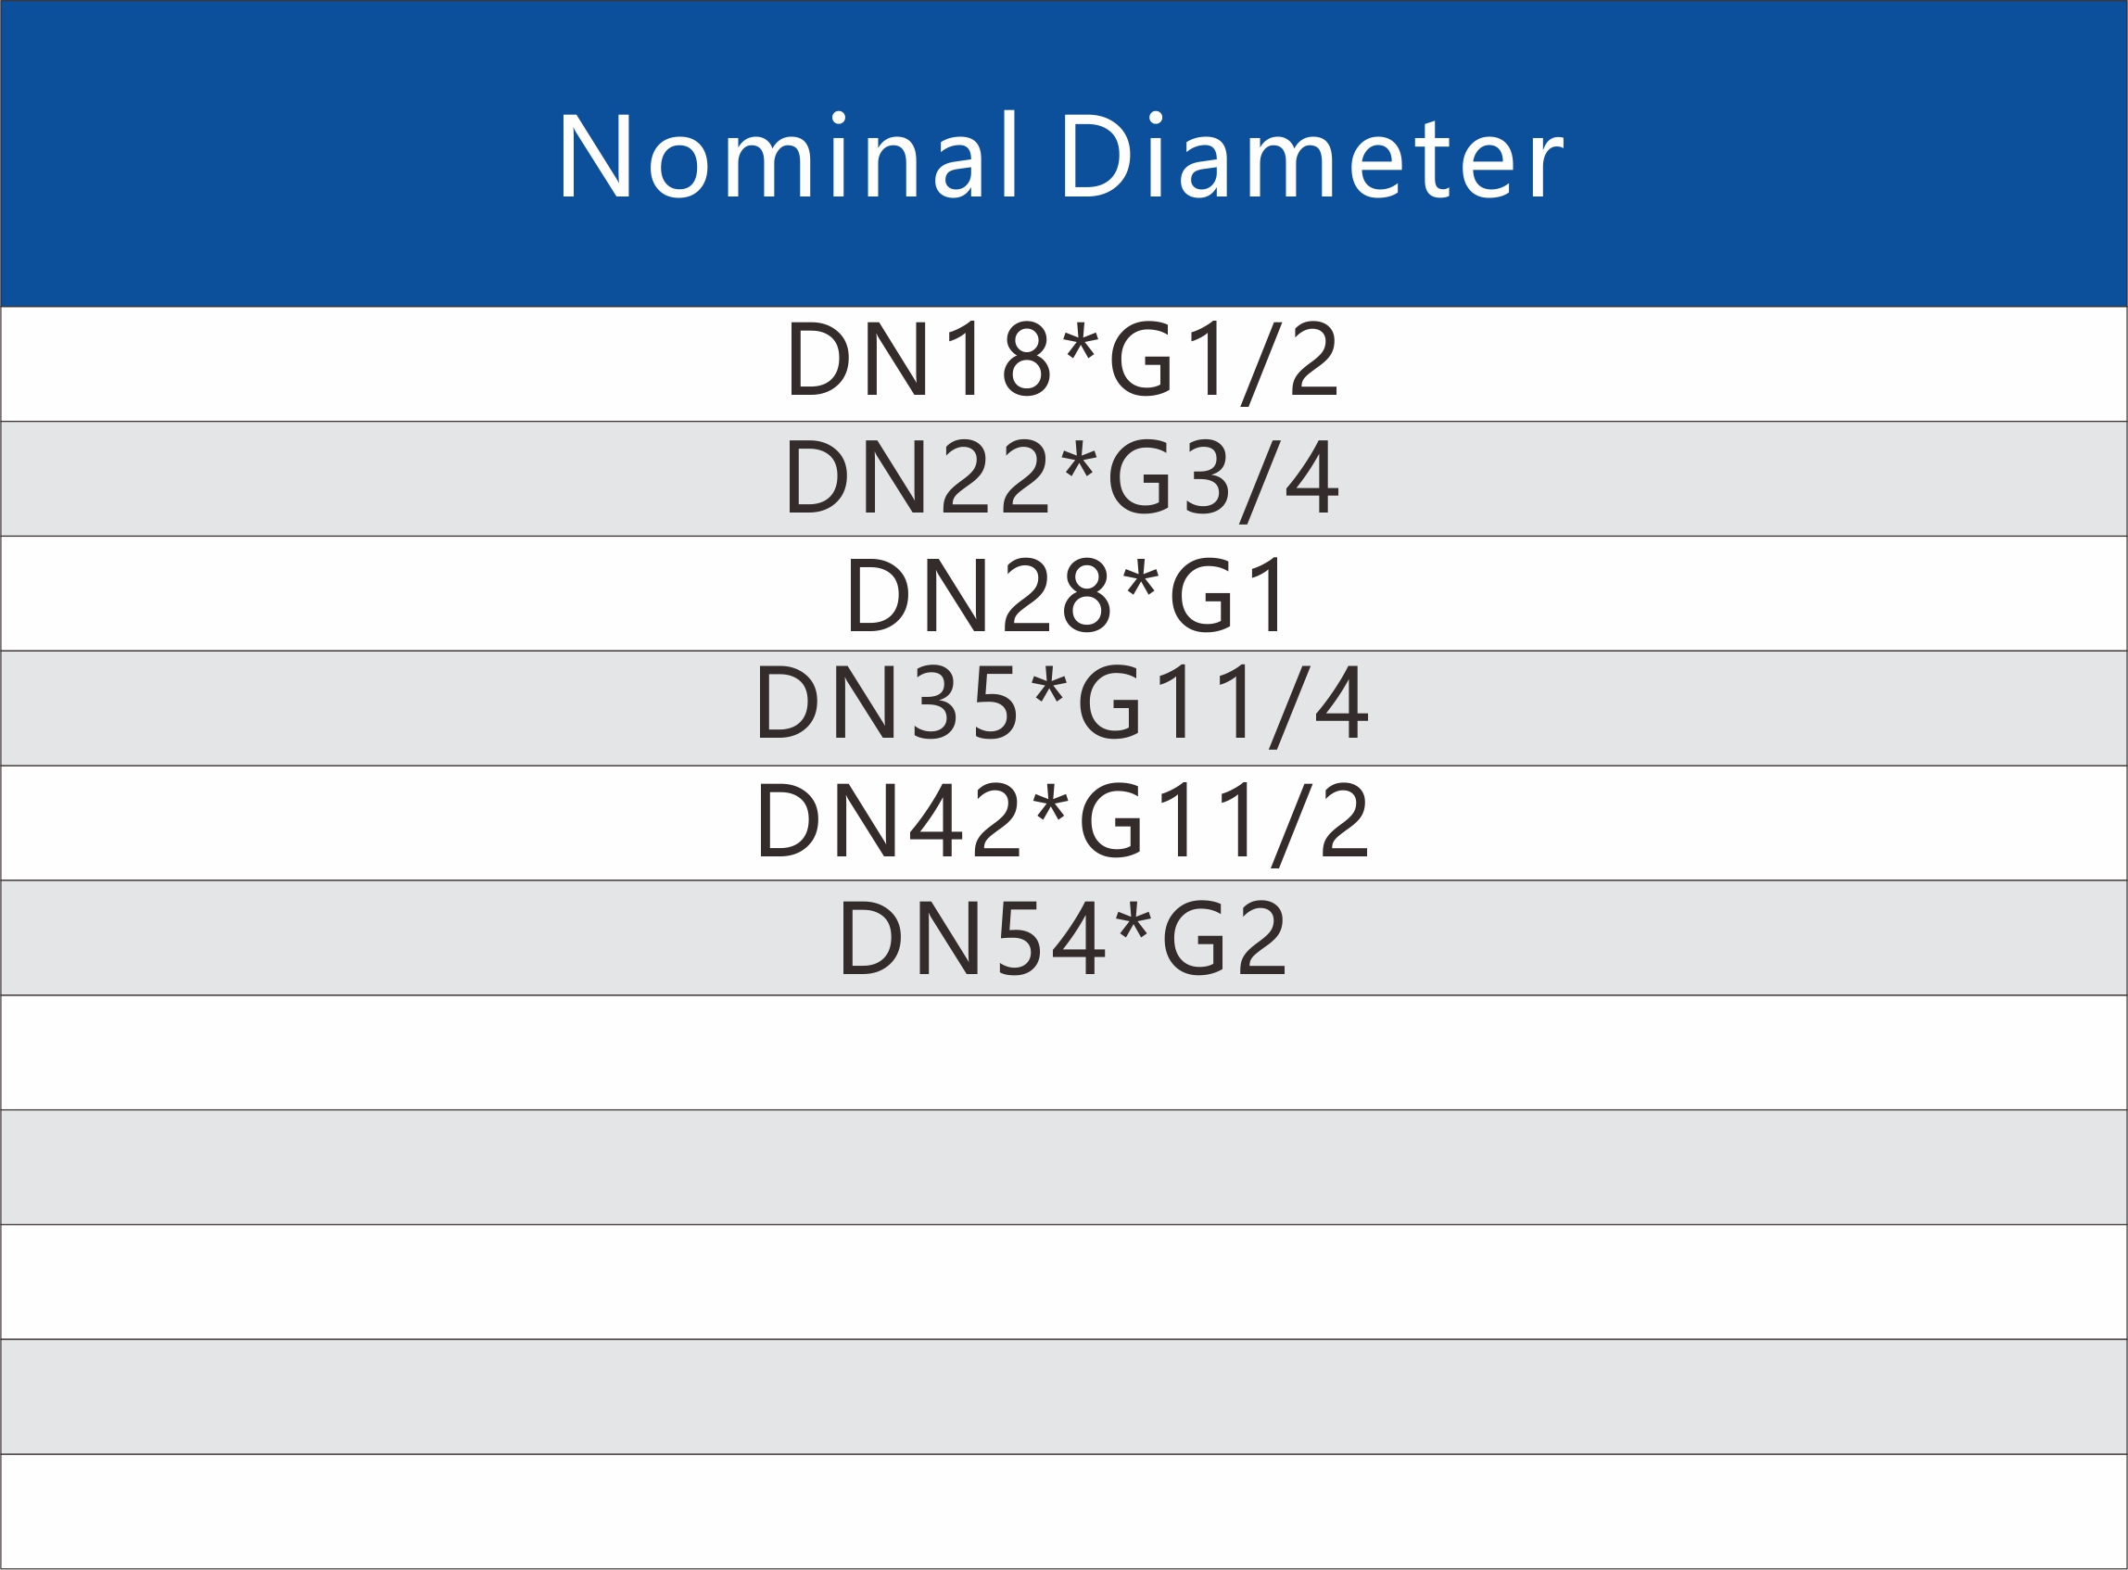Screen dimensions: 2128x1570
Task: Click the DN28 text in the table
Action: pyautogui.click(x=979, y=596)
